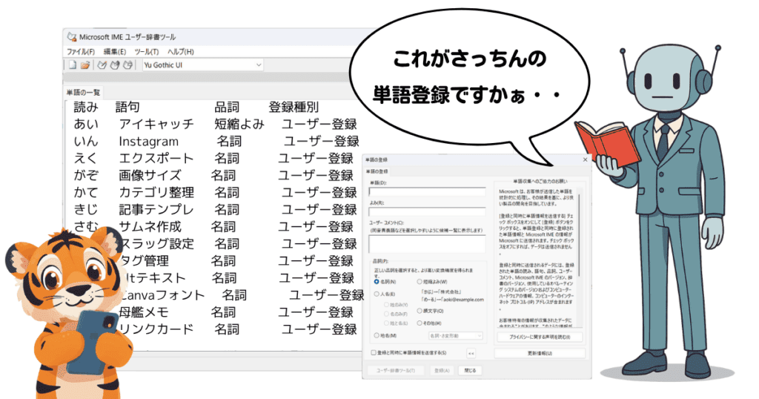Click the << collapse panel button
This screenshot has width=759, height=399.
(x=471, y=354)
